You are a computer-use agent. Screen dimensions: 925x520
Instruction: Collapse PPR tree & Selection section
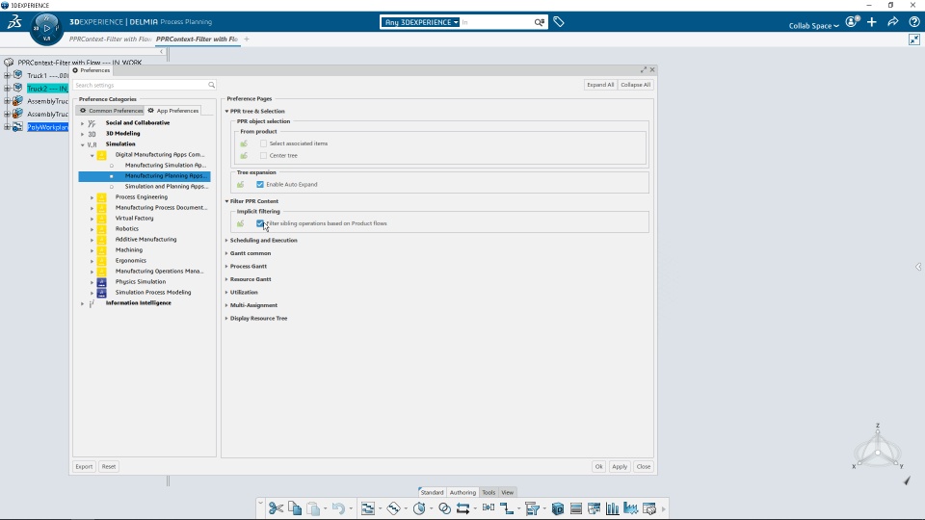click(226, 111)
